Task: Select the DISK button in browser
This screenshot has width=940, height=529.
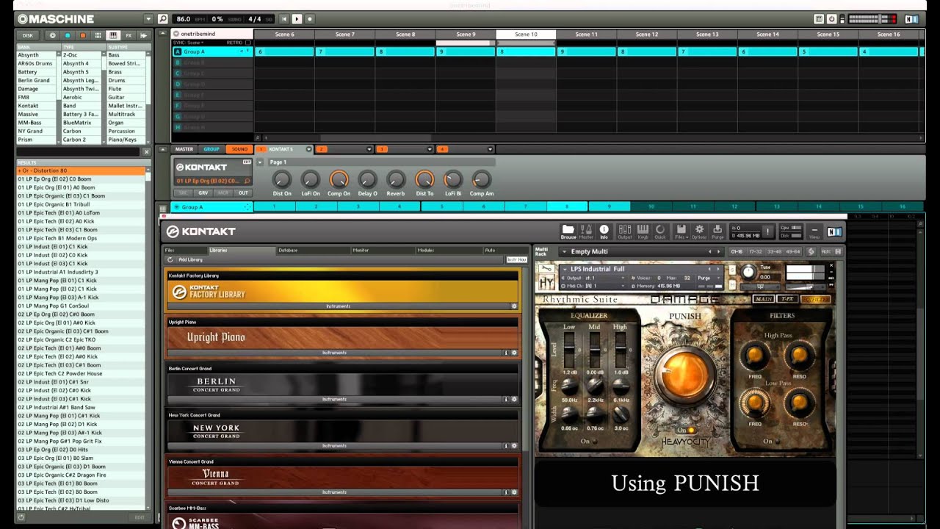Action: coord(28,35)
